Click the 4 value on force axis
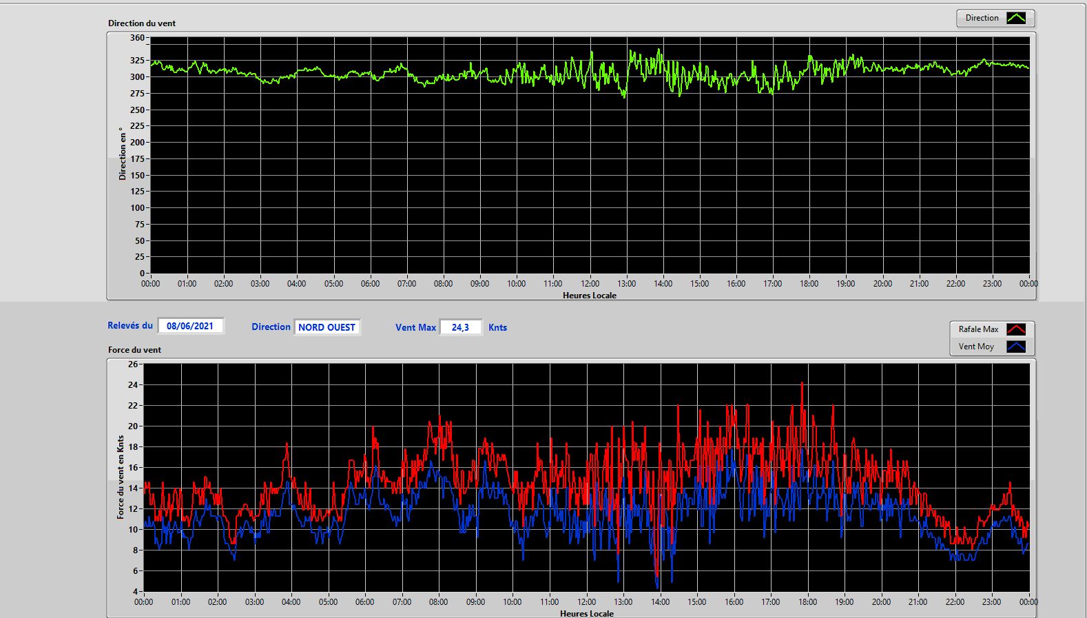1087x618 pixels. (136, 592)
